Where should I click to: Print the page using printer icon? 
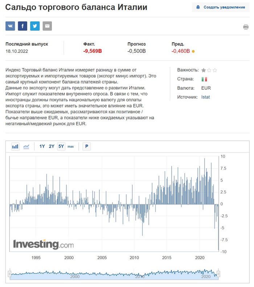(246, 27)
